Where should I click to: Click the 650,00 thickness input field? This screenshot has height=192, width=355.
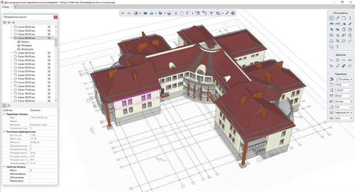343,96
